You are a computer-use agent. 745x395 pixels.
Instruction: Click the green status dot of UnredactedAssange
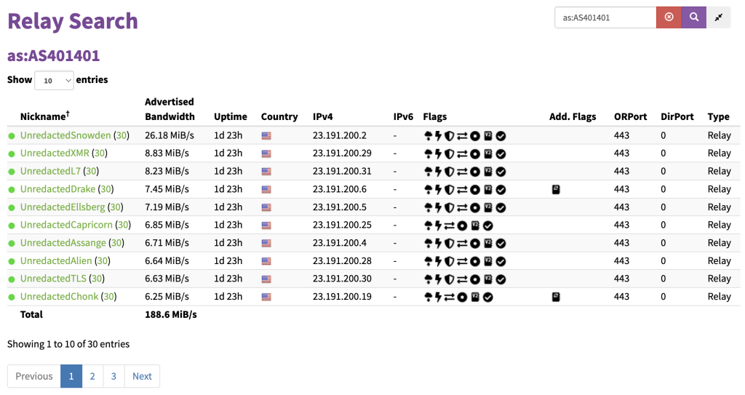[x=12, y=244]
